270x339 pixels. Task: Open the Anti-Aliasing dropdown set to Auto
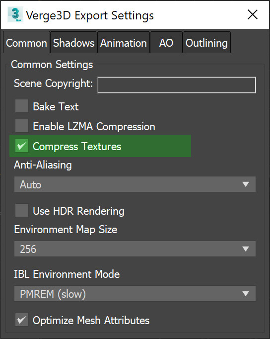pos(135,184)
